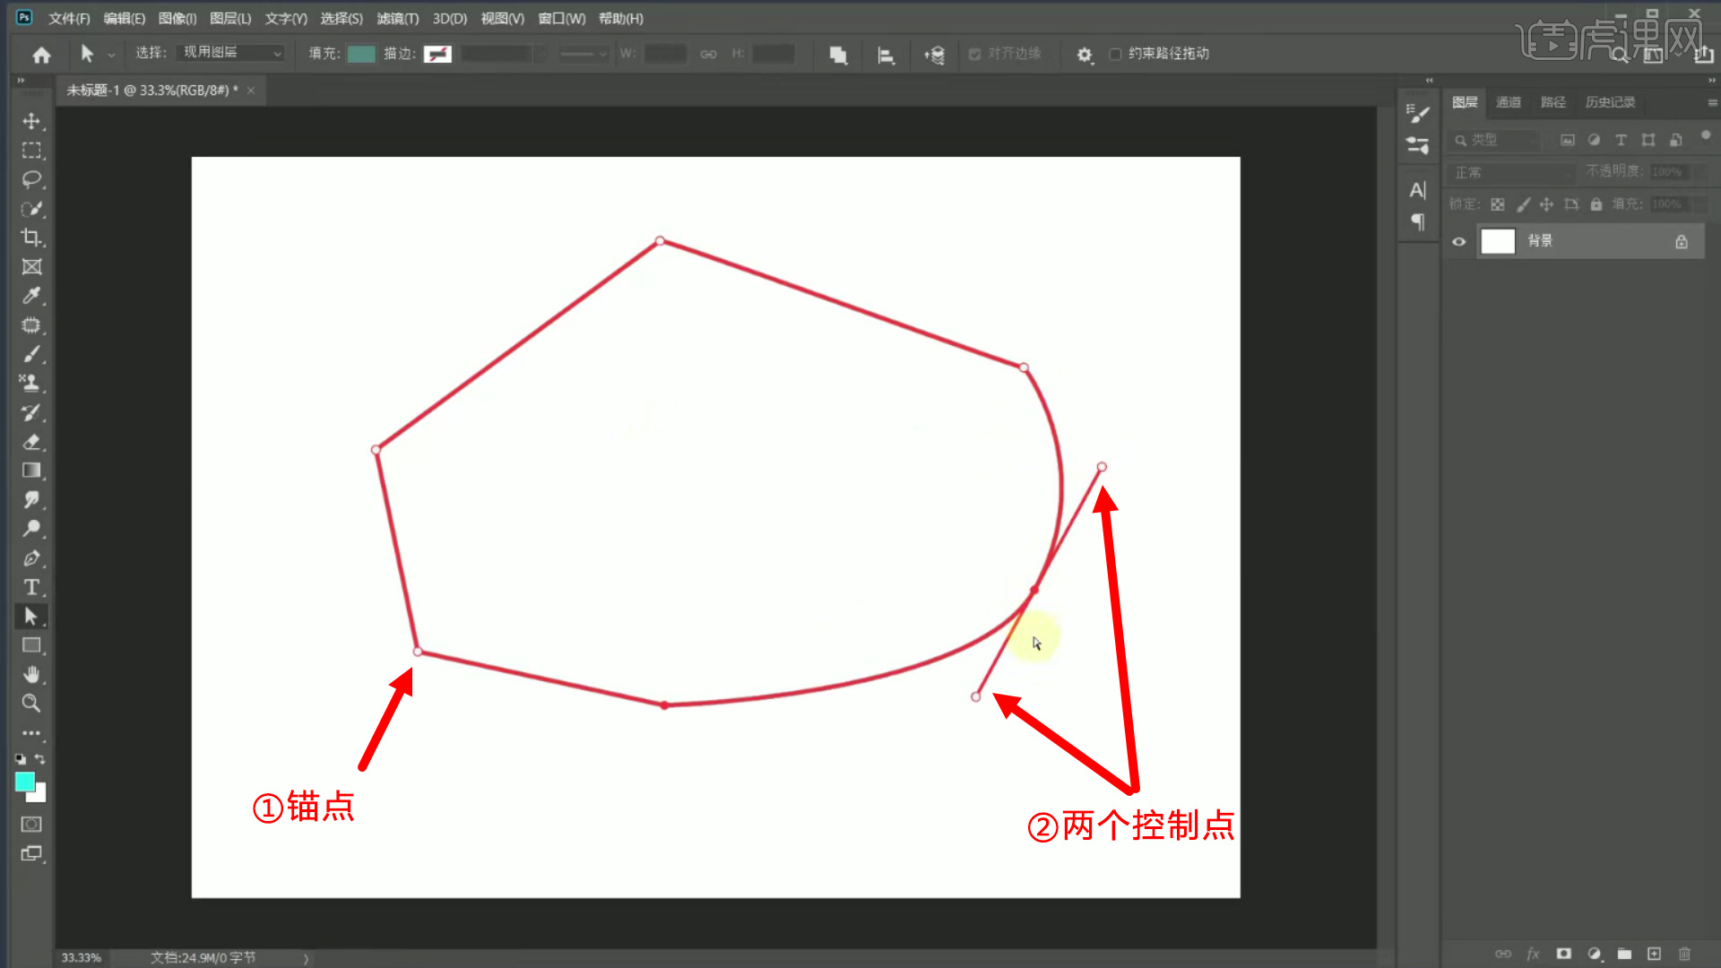Open the stroke type dropdown
Viewport: 1721px width, 968px height.
click(583, 54)
